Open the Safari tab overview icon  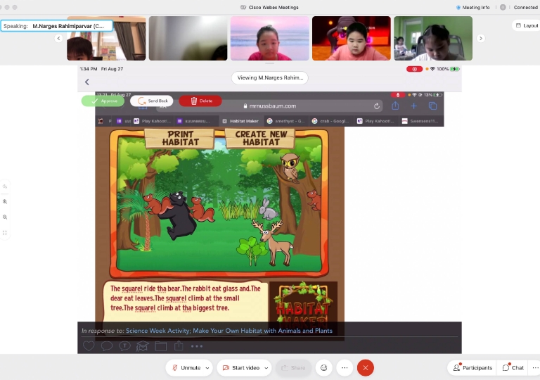(433, 106)
